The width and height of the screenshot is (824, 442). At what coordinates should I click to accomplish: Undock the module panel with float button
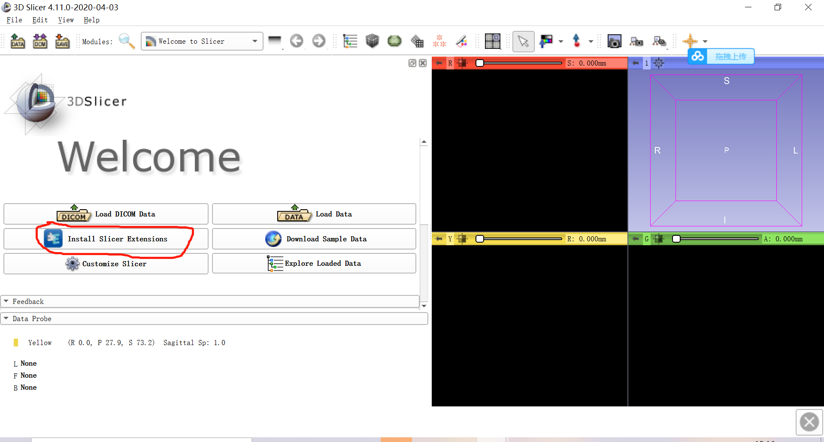pyautogui.click(x=412, y=63)
